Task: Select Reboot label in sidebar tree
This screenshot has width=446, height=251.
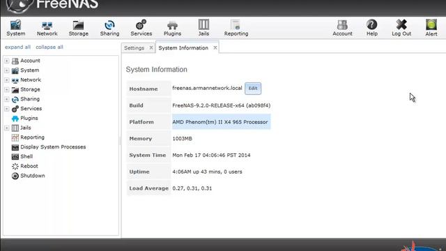Action: pos(29,166)
